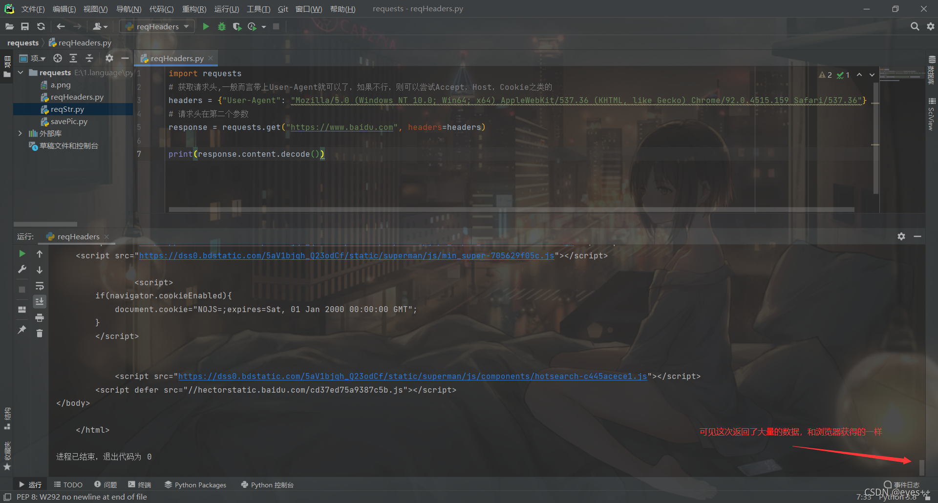Open the 导航(N) menu
This screenshot has width=938, height=503.
[x=128, y=9]
